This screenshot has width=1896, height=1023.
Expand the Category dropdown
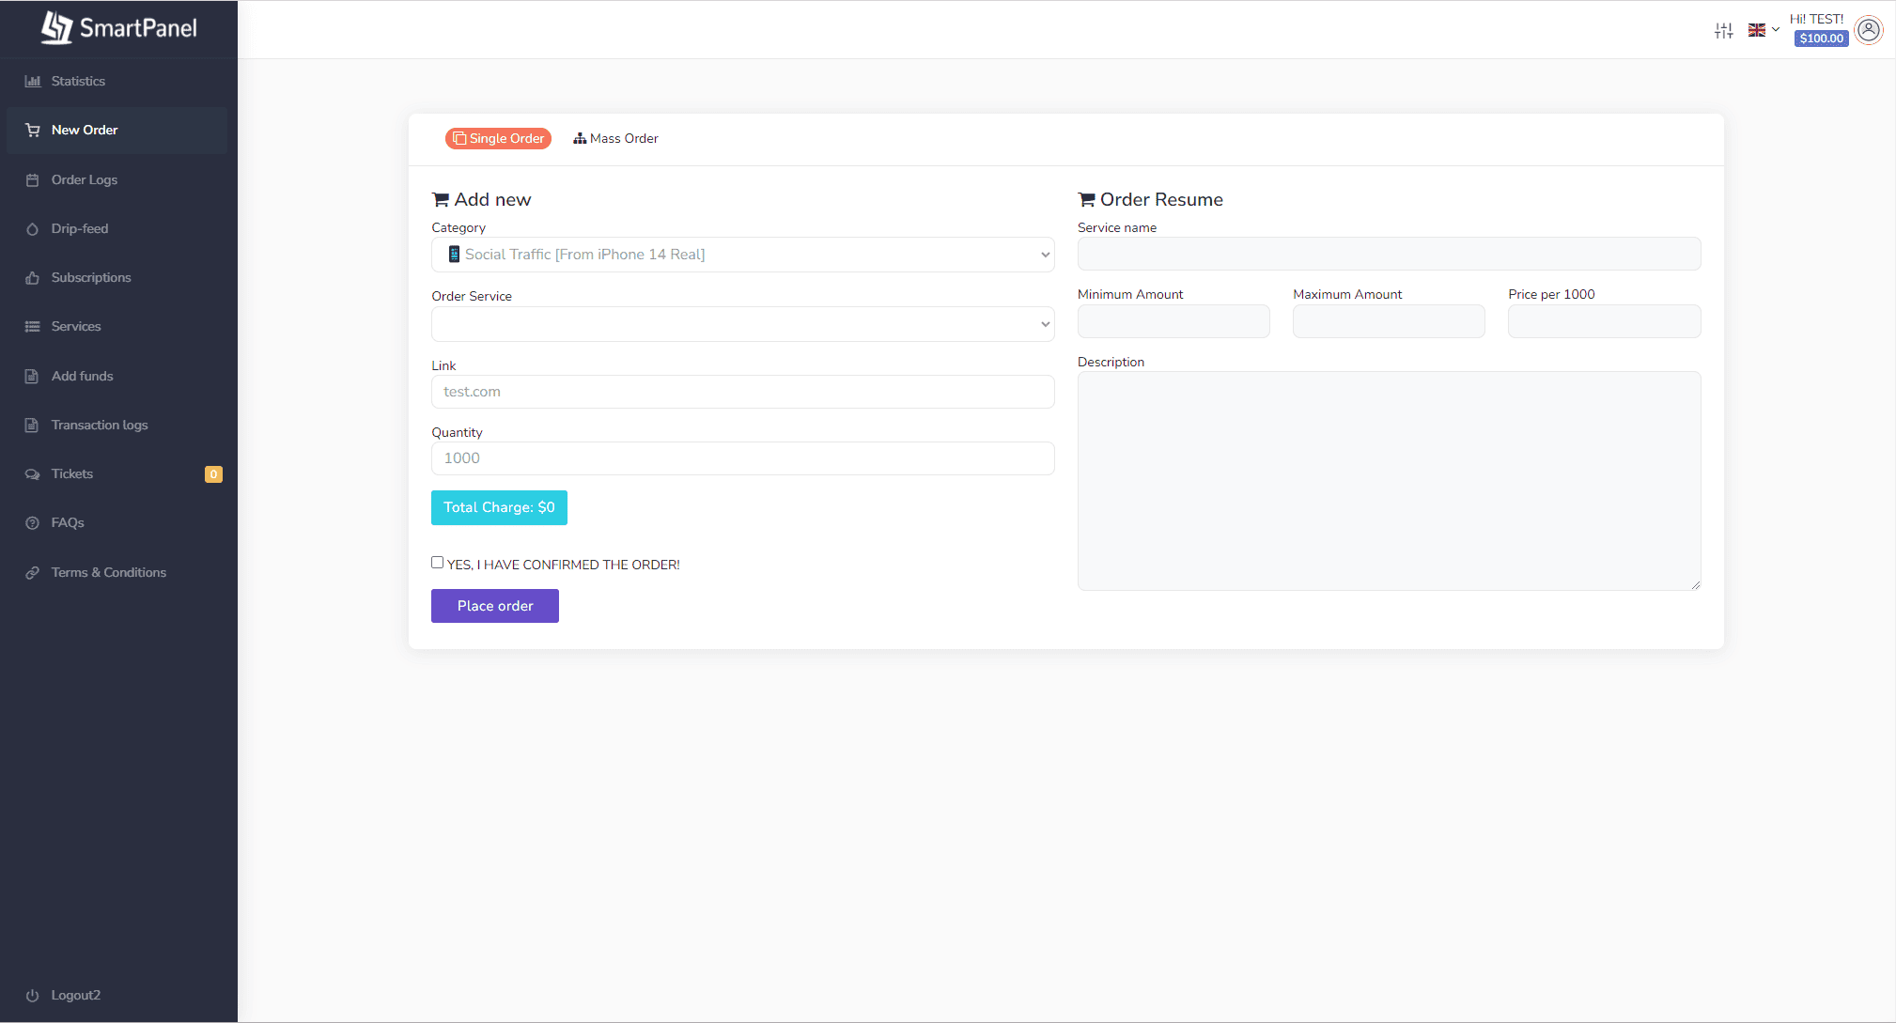coord(742,255)
